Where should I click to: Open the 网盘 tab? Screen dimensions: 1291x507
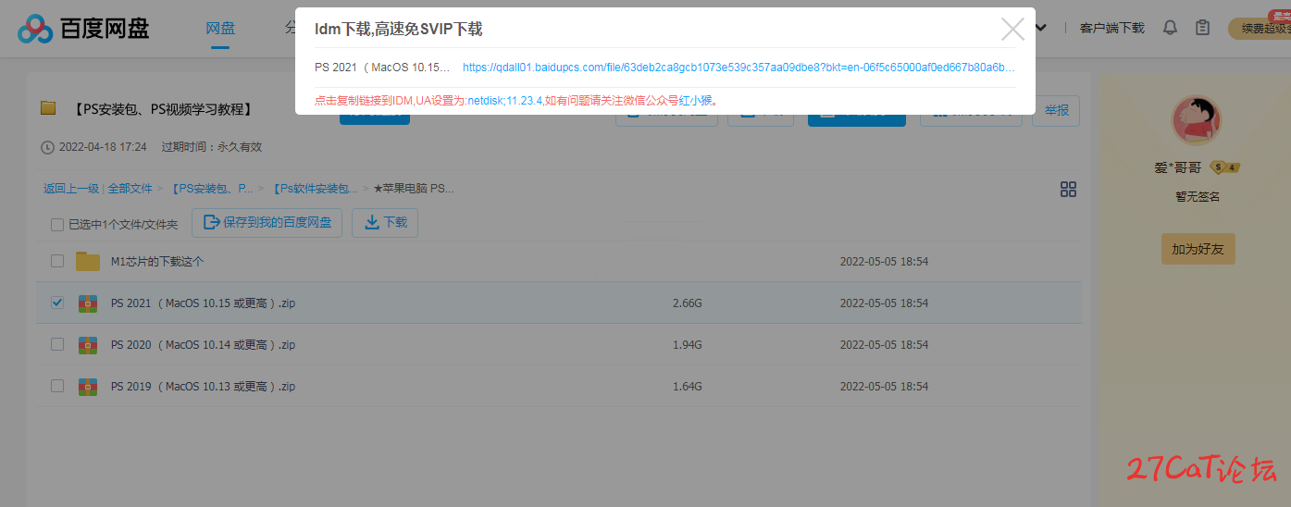[x=220, y=29]
